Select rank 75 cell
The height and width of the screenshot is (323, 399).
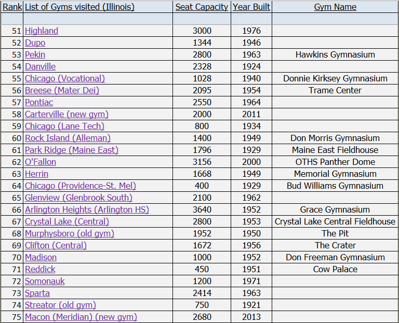12,317
